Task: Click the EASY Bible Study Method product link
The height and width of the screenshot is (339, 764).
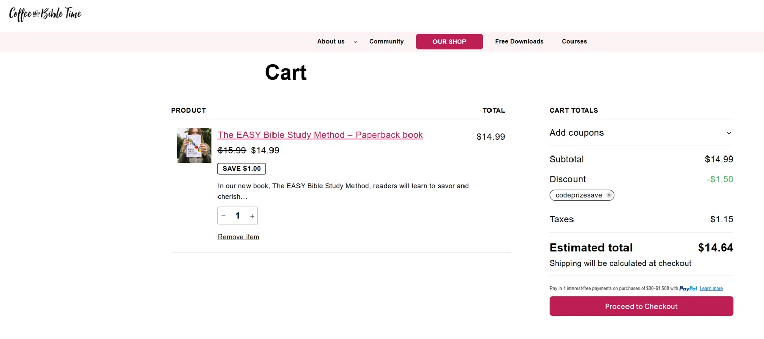Action: click(320, 135)
